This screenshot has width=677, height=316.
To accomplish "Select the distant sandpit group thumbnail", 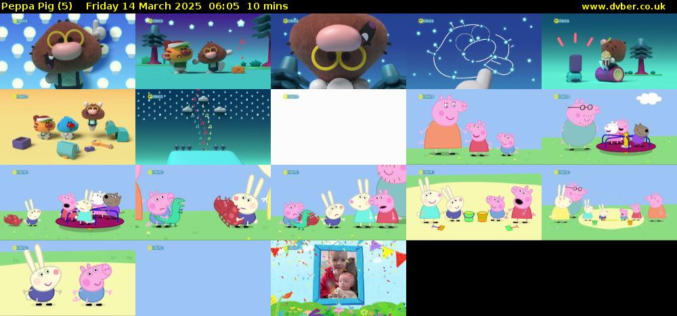I will pyautogui.click(x=609, y=203).
